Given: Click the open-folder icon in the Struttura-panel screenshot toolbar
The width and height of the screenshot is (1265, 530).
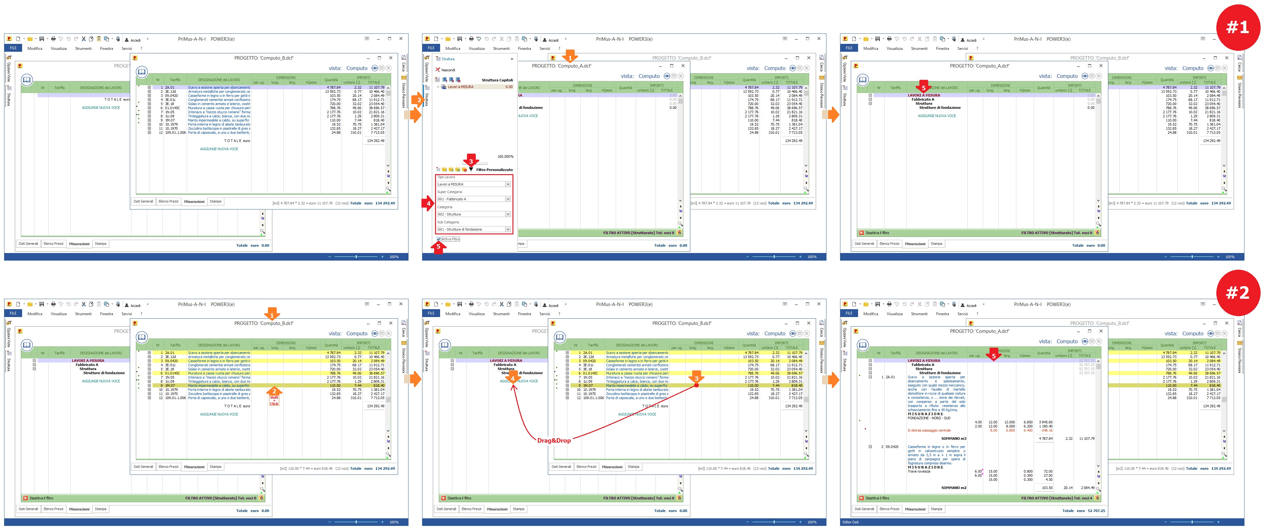Looking at the screenshot, I should point(448,39).
